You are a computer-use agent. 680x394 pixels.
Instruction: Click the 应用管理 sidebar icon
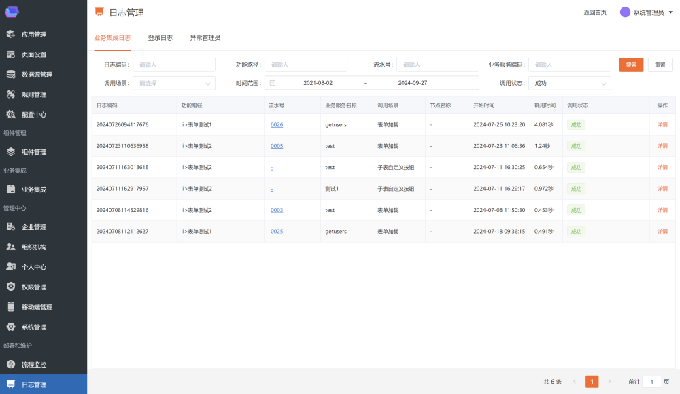(x=11, y=35)
